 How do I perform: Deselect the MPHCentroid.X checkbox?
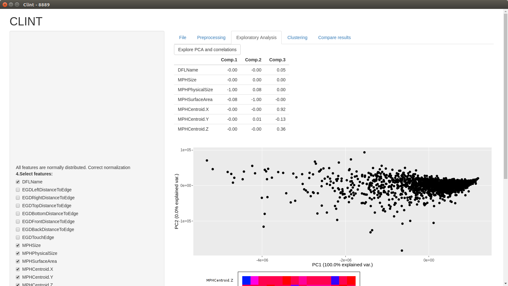[x=18, y=269]
